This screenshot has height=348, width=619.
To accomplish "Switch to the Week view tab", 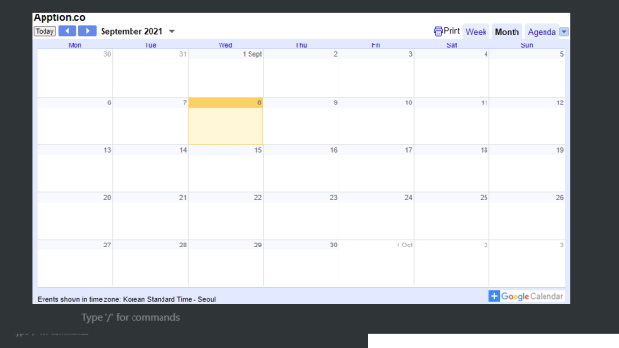I will tap(476, 32).
